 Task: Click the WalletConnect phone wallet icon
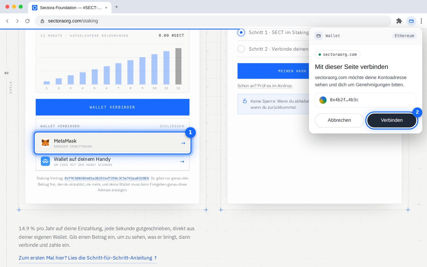(x=45, y=161)
